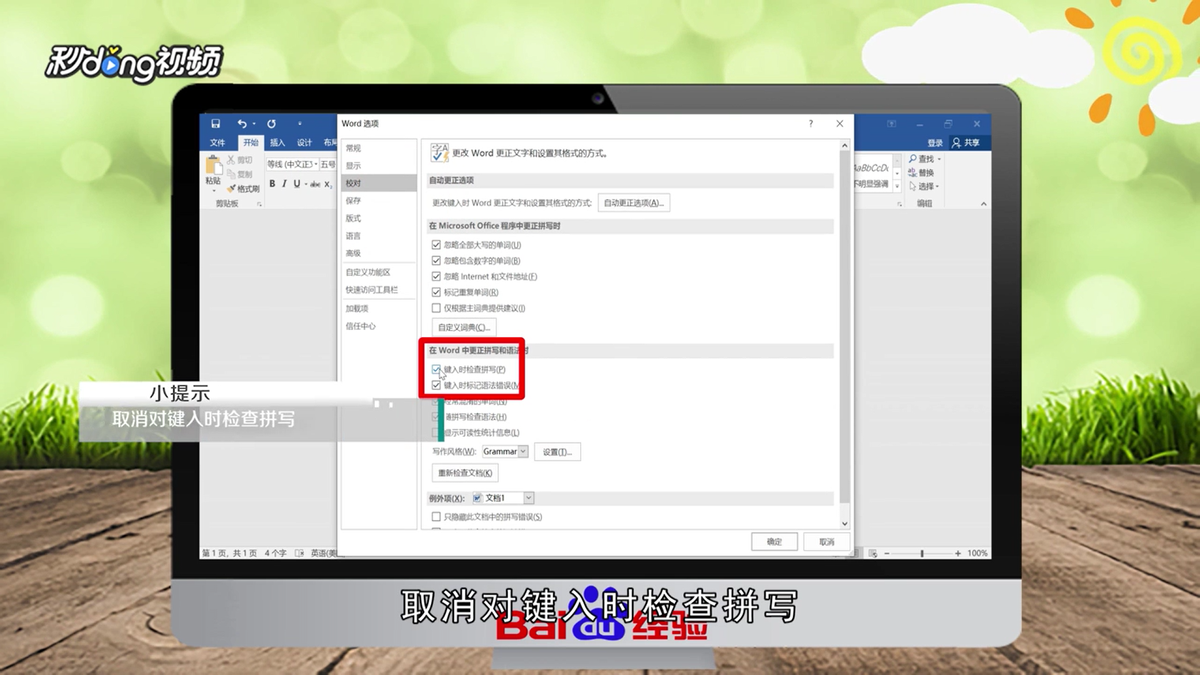Image resolution: width=1200 pixels, height=675 pixels.
Task: Uncheck check spelling as you type (P)
Action: (436, 369)
